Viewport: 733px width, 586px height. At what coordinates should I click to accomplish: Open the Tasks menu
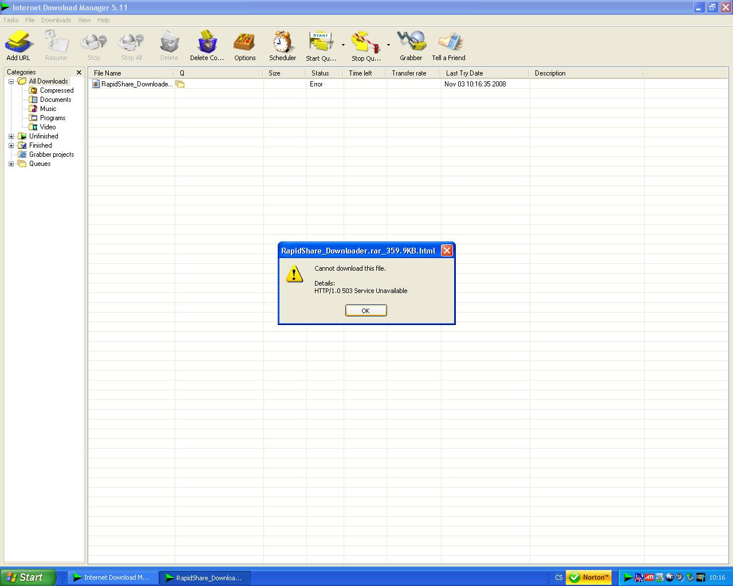pyautogui.click(x=11, y=20)
